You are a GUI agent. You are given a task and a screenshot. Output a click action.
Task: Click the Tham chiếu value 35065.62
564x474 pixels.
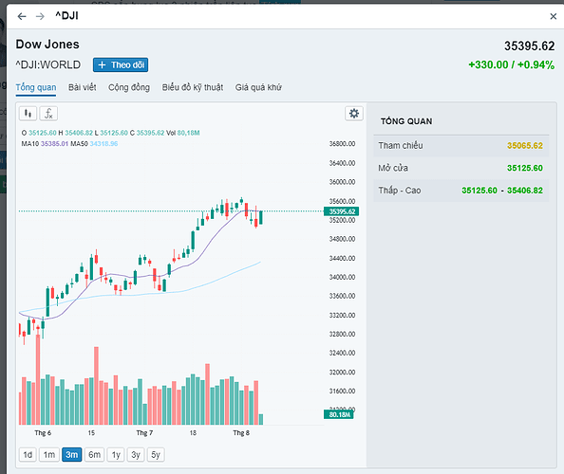tap(525, 145)
